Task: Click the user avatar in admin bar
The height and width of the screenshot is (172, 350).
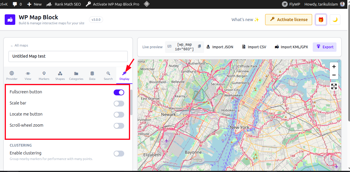Action: pyautogui.click(x=342, y=4)
